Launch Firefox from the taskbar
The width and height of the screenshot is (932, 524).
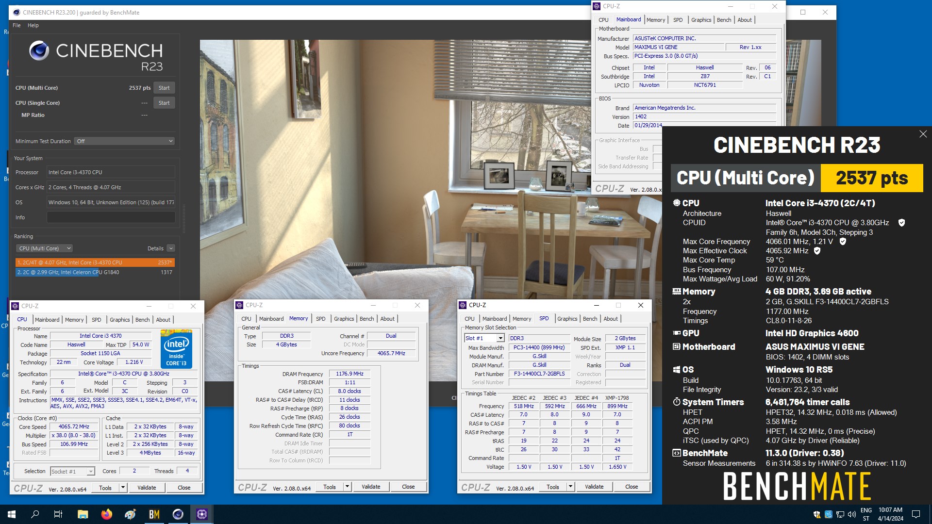click(x=106, y=514)
